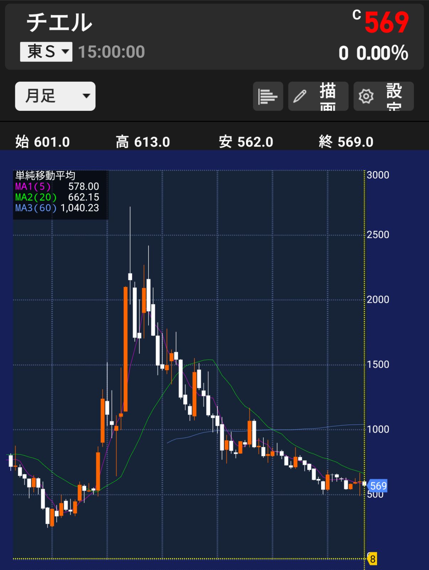This screenshot has height=570, width=429.
Task: Click the 2500 price axis label
Action: click(x=378, y=235)
